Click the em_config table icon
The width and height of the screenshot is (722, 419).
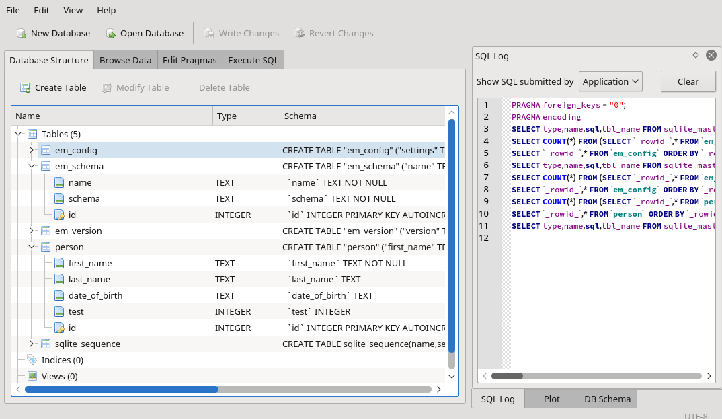coord(46,150)
